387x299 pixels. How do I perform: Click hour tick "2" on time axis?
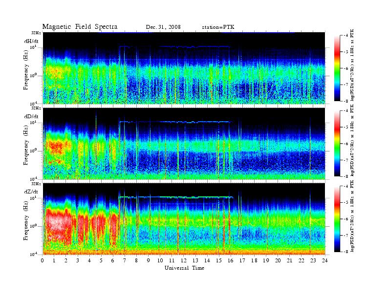66,261
